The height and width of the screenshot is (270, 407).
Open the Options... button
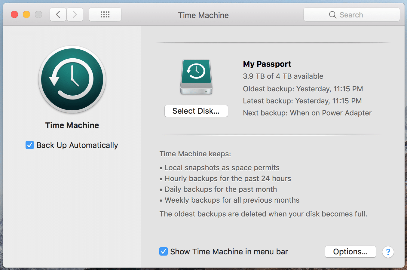point(350,252)
